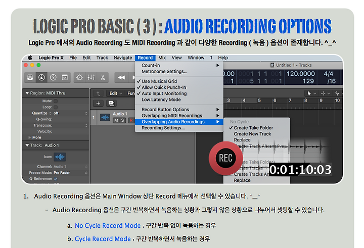Expand the More region parameters

30,137
